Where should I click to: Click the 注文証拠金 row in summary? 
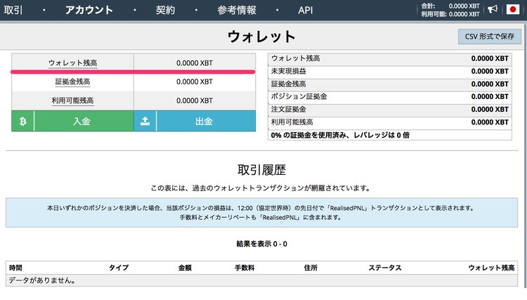tap(390, 110)
